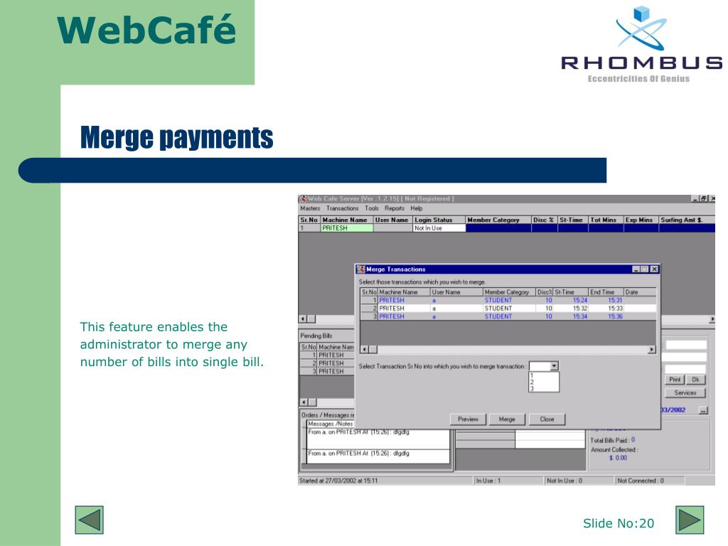Click the Login Status column header

pyautogui.click(x=439, y=220)
